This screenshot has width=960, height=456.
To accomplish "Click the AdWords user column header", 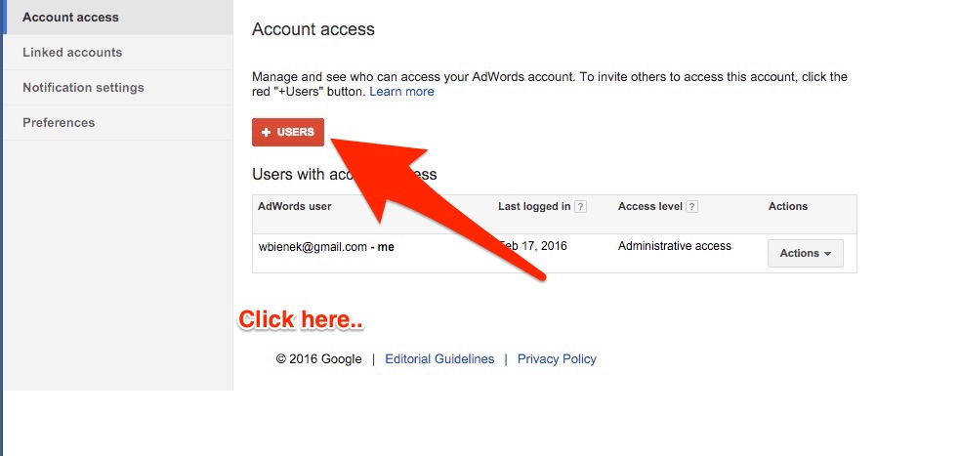I will click(295, 206).
